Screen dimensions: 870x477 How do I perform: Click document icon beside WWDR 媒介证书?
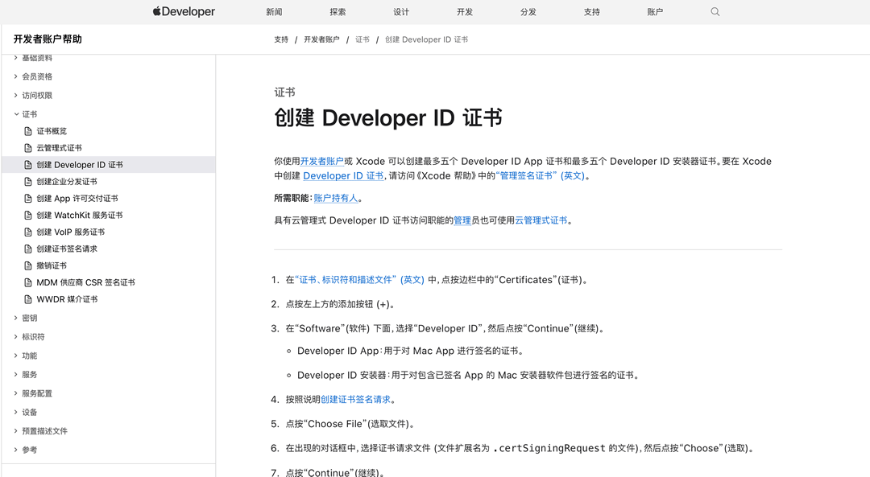[28, 299]
